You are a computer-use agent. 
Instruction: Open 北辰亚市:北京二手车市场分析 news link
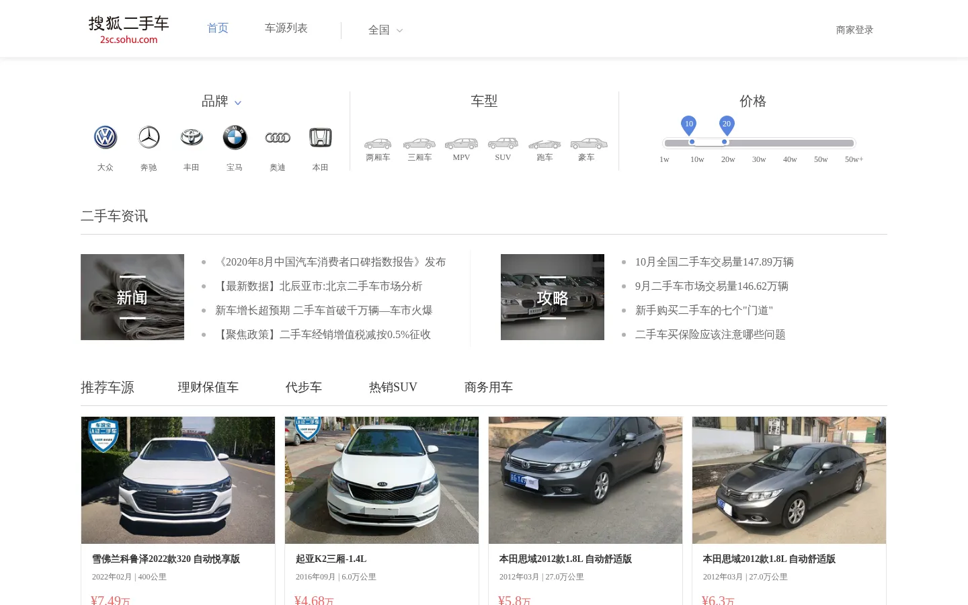tap(319, 286)
